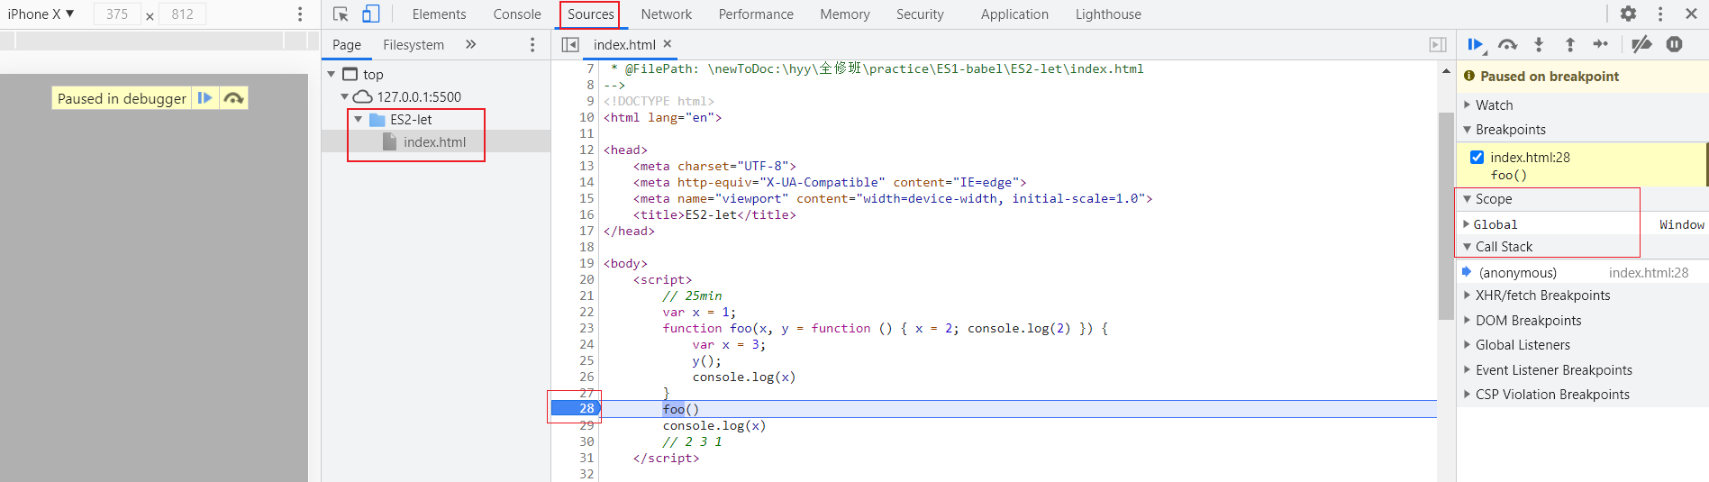This screenshot has height=482, width=1709.
Task: Show more navigator tabs chevron
Action: point(470,44)
